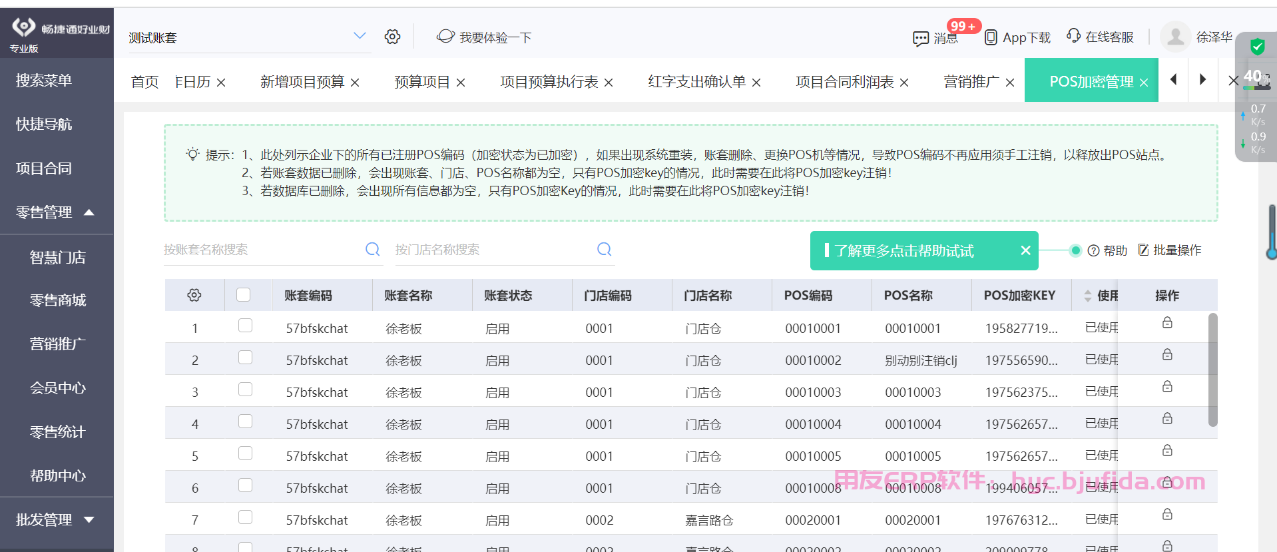This screenshot has height=552, width=1277.
Task: Click store name cell 嘉言路仓 in row 7
Action: pyautogui.click(x=709, y=520)
